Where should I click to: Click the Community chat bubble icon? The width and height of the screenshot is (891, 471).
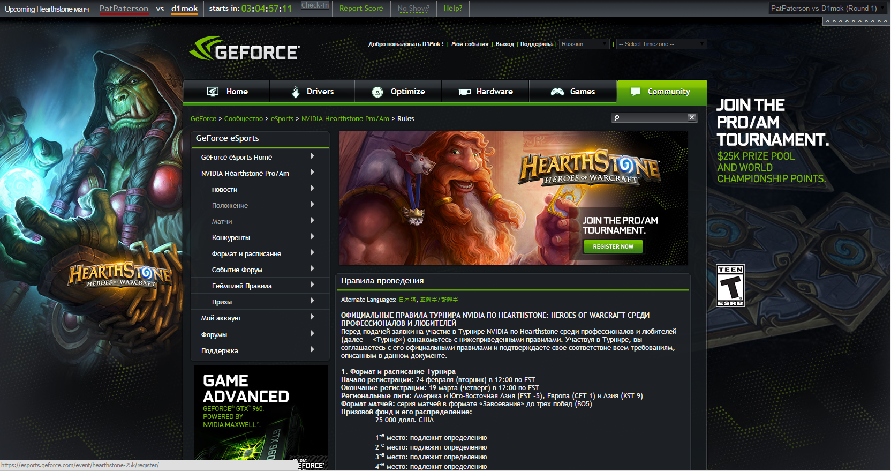point(636,92)
